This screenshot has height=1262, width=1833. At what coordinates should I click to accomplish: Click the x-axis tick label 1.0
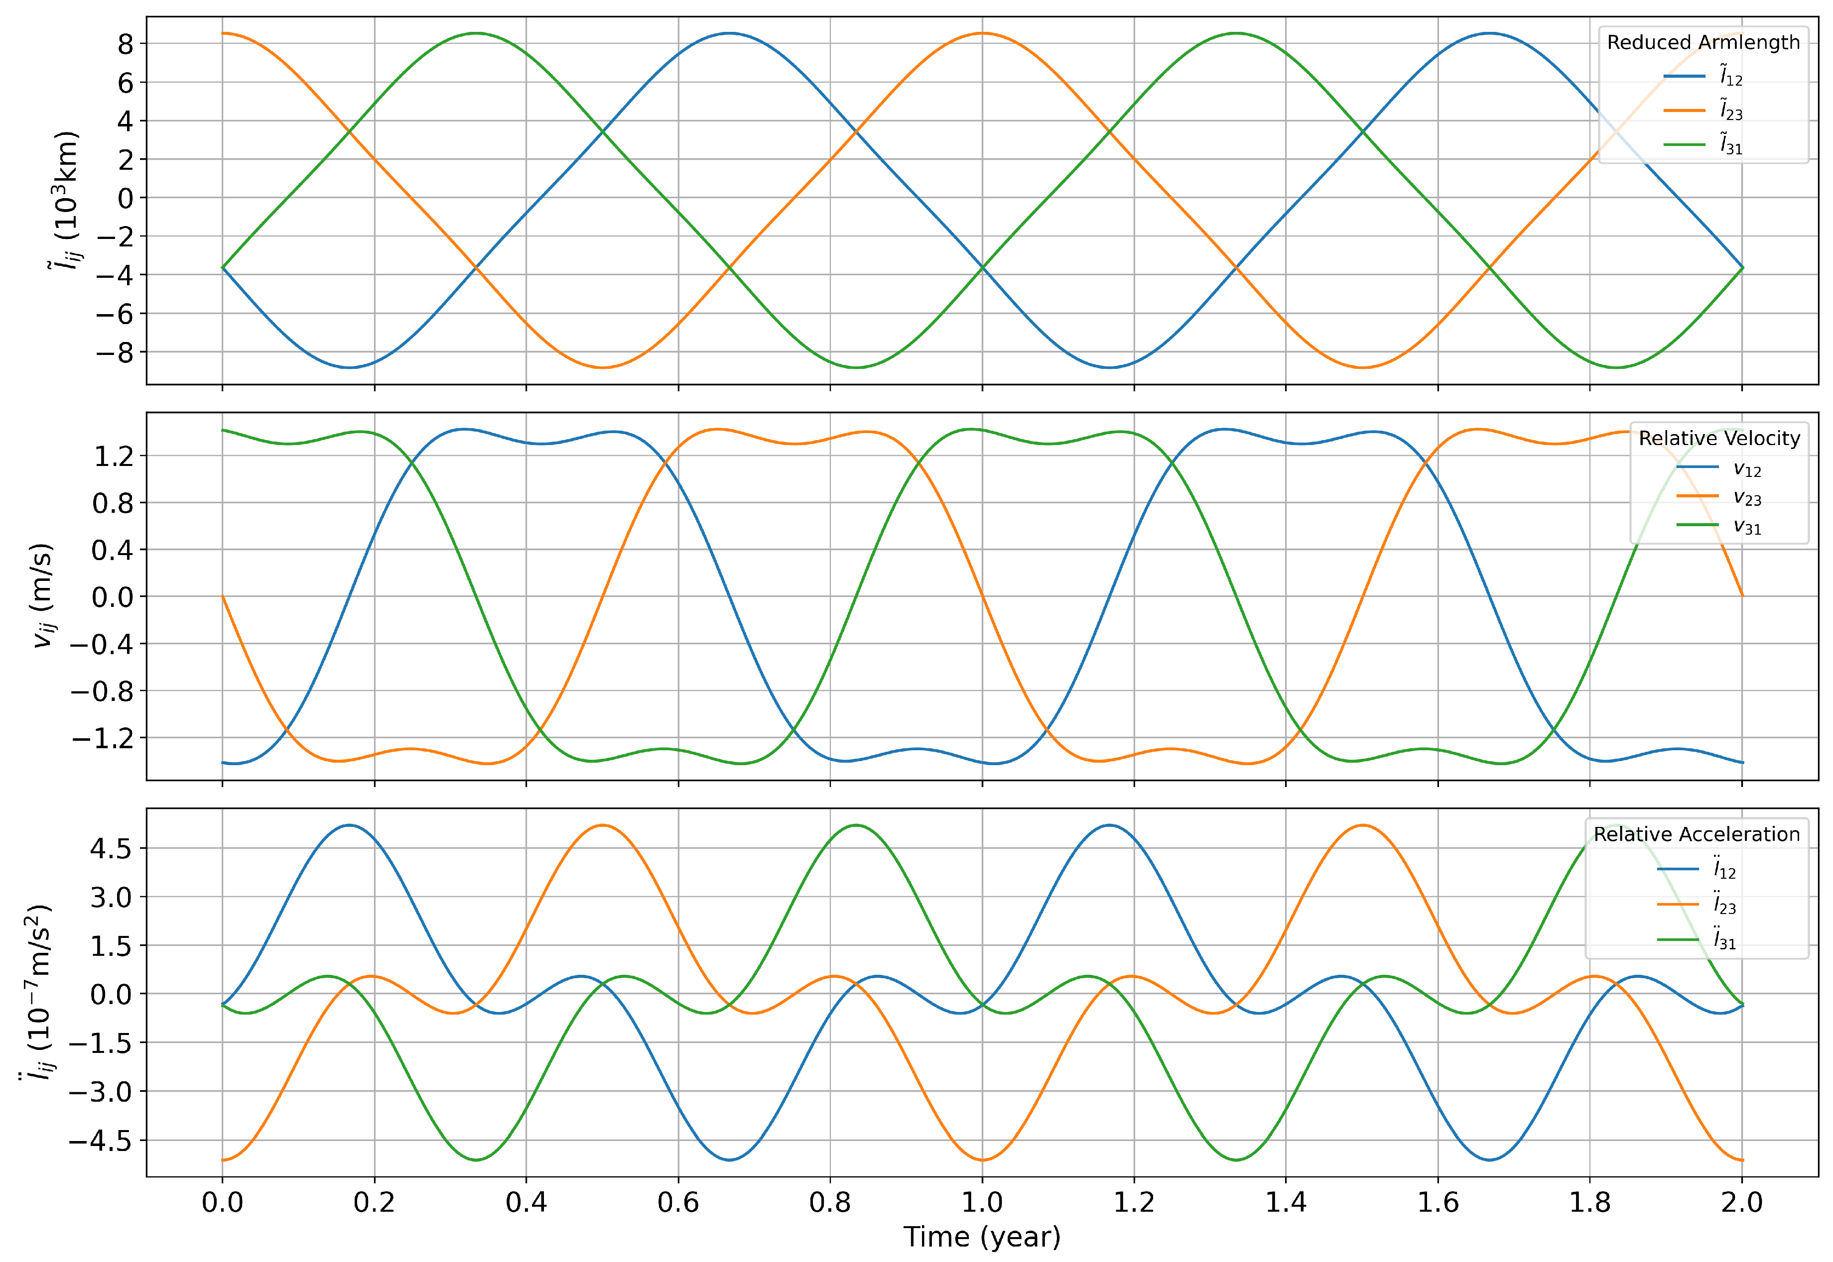[982, 1202]
